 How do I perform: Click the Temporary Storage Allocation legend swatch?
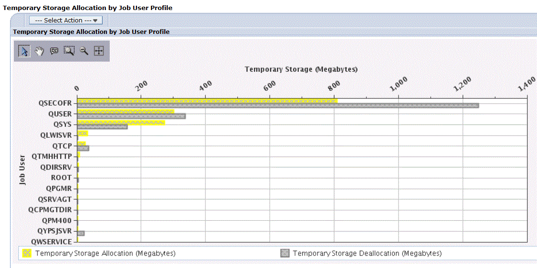pos(27,253)
